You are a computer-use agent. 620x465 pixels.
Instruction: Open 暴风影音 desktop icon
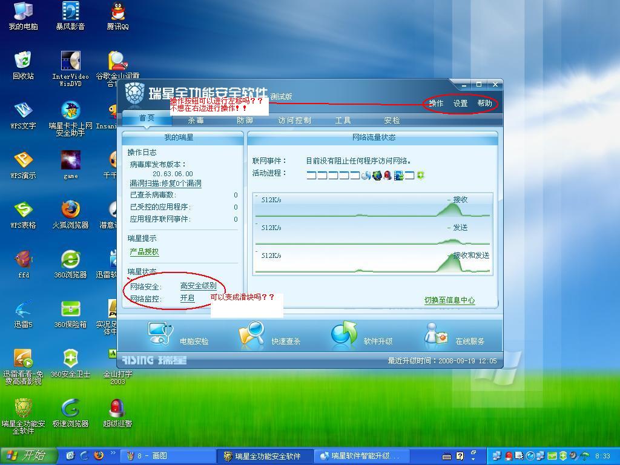point(70,16)
